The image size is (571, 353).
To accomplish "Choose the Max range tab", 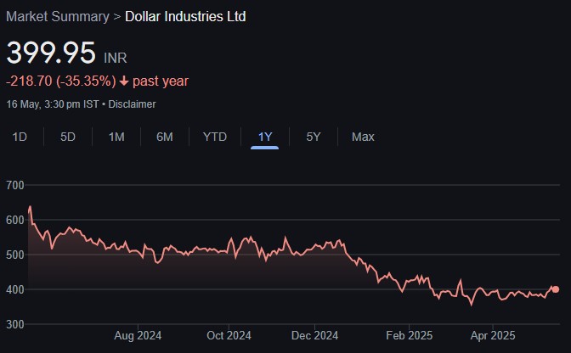I will pos(363,137).
